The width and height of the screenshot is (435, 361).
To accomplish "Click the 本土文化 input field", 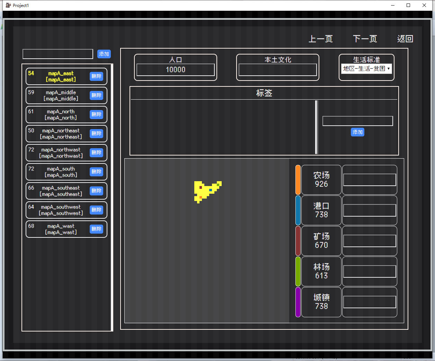I will coord(278,70).
